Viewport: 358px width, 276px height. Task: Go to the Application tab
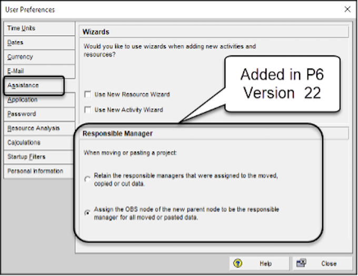(x=39, y=100)
